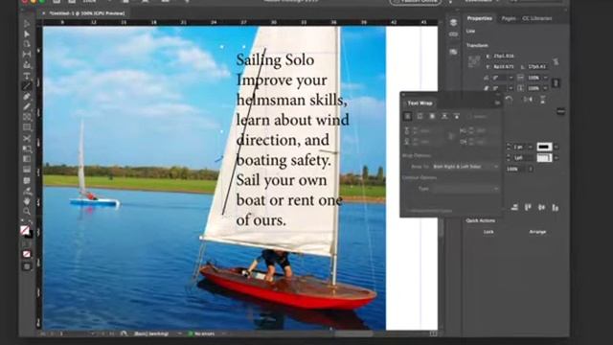Open the Links icon in panel dock
Viewport: 613px width, 345px height.
tap(453, 34)
